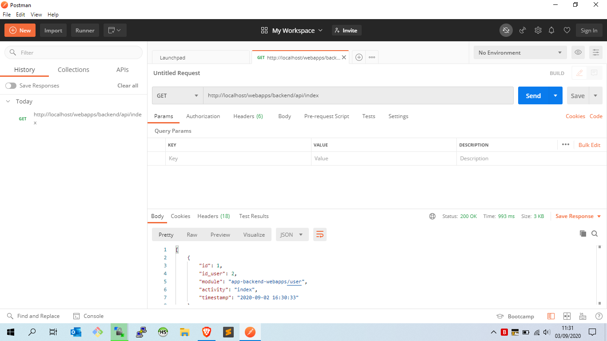Focus the sidebar Filter search field

pyautogui.click(x=74, y=52)
